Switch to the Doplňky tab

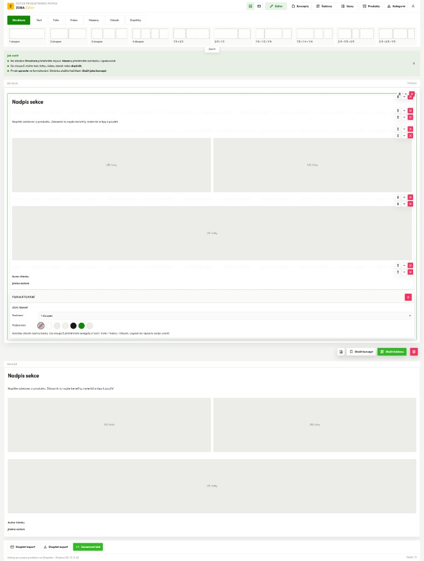click(135, 20)
